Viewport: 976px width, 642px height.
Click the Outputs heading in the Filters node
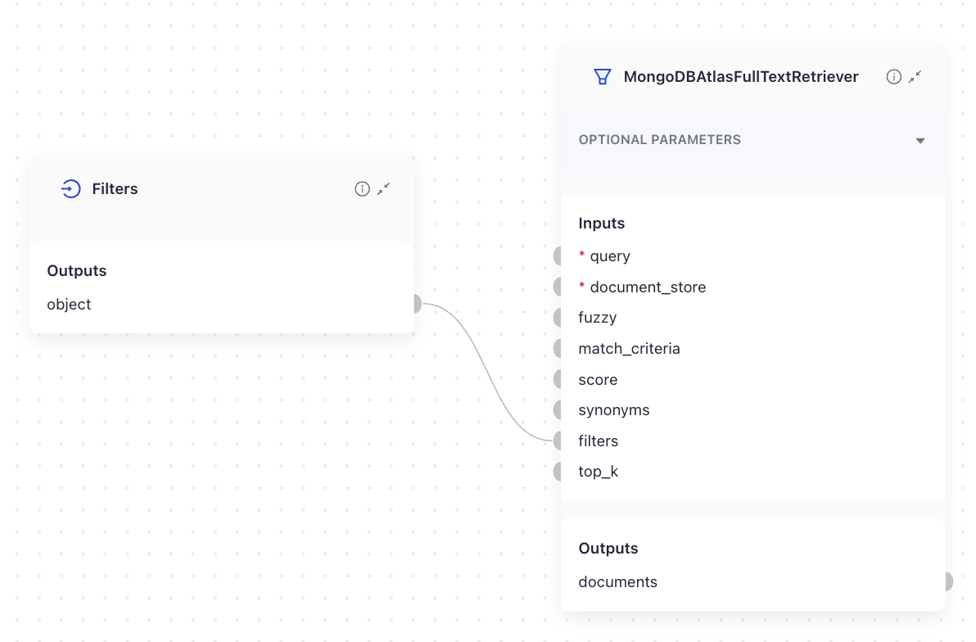[x=77, y=270]
